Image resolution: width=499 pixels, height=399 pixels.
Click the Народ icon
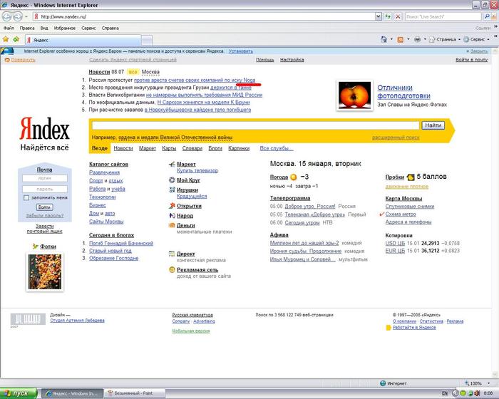click(172, 215)
